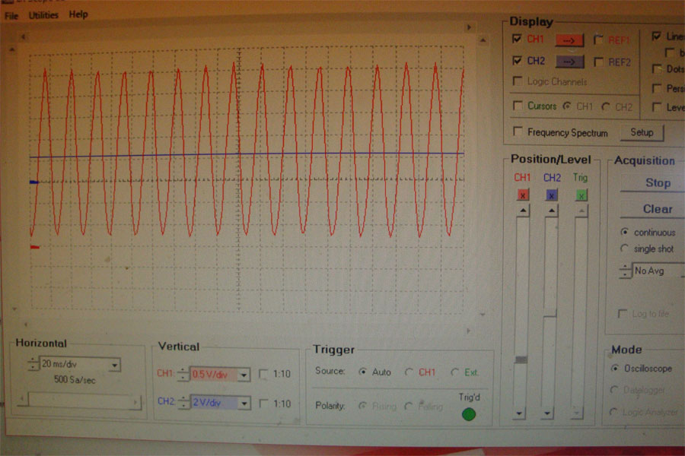Click the No Avg averaging stepper
Image resolution: width=685 pixels, height=456 pixels.
tap(626, 271)
